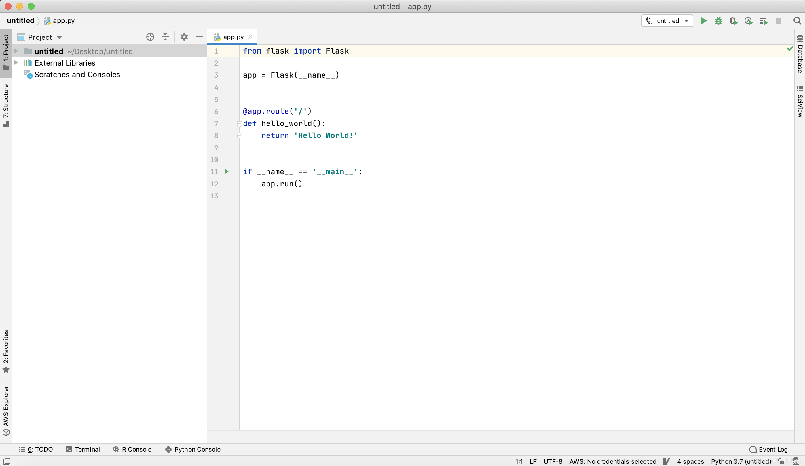Open the R Console tool window
The height and width of the screenshot is (466, 805).
[x=132, y=449]
